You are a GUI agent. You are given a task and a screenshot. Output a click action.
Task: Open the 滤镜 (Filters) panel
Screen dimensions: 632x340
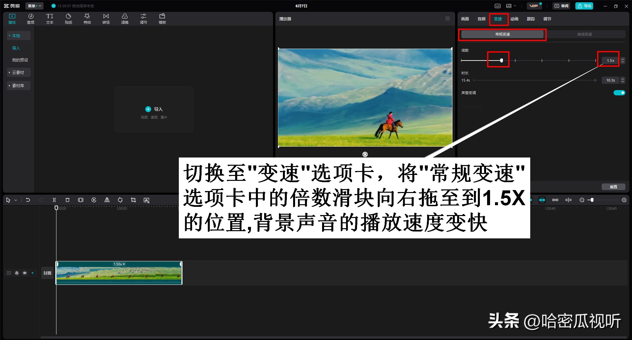click(124, 18)
